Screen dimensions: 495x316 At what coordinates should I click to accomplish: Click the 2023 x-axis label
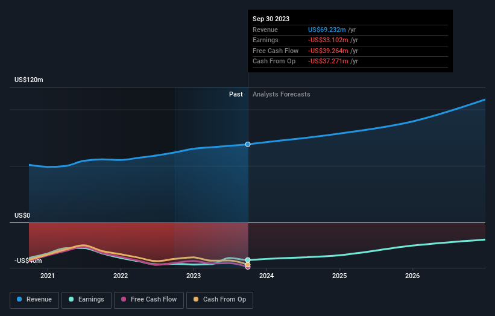[x=194, y=276]
